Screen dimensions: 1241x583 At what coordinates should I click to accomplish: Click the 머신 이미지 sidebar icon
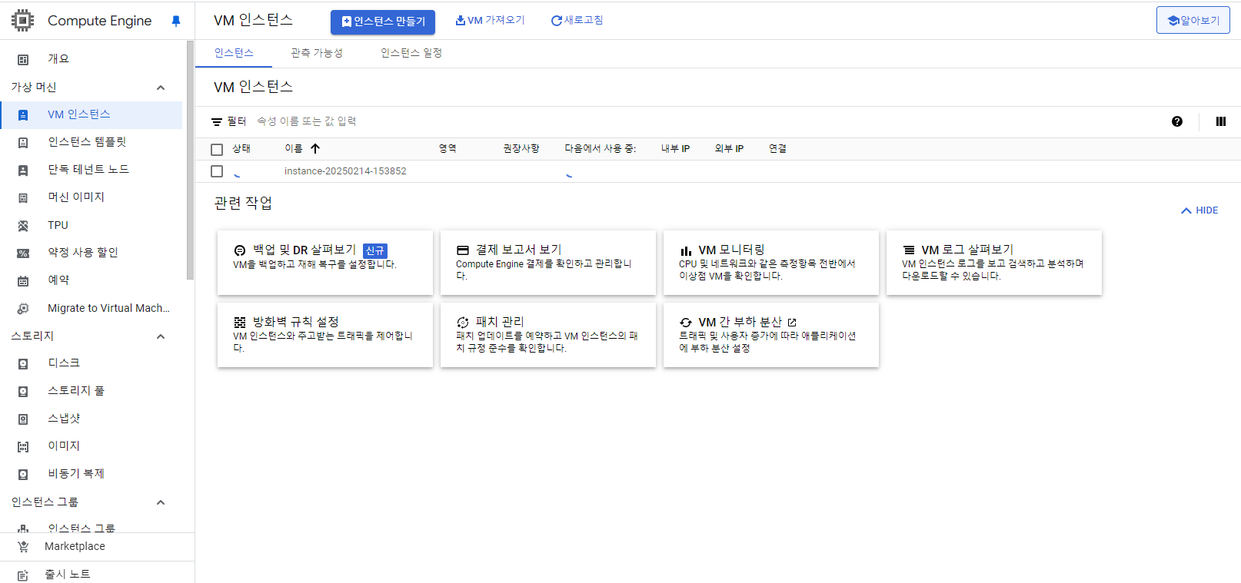23,198
